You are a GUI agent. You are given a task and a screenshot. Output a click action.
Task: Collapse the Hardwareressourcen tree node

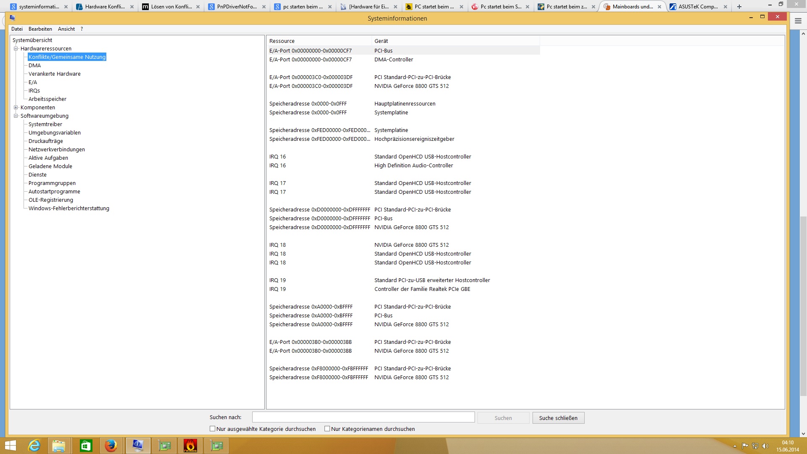[x=16, y=48]
